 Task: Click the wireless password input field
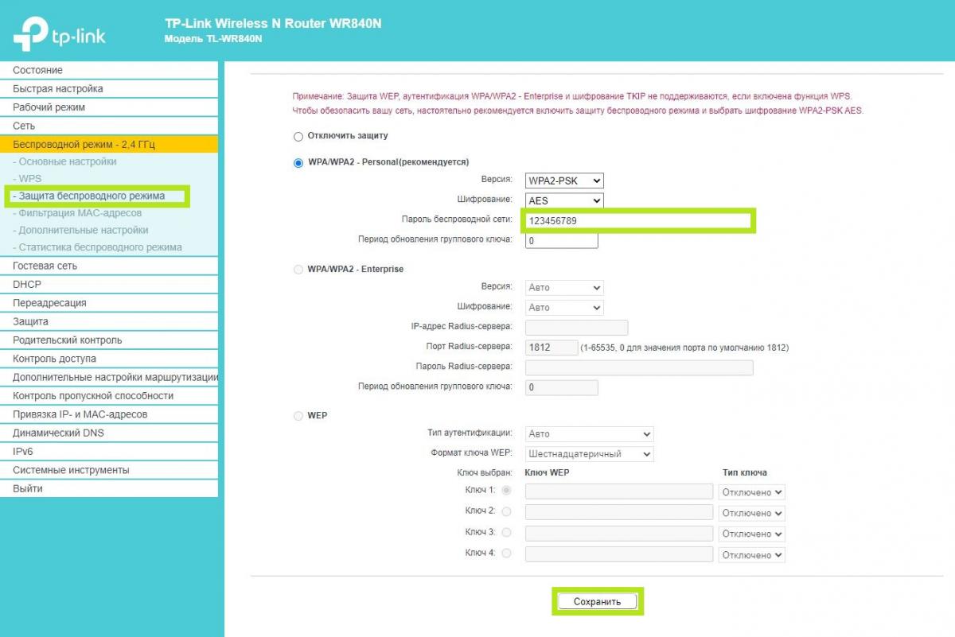[x=638, y=221]
